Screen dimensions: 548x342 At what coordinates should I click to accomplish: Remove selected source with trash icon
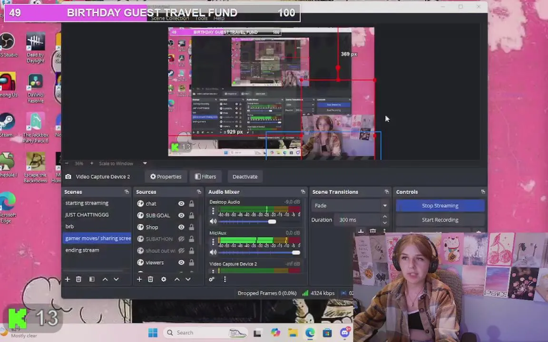coord(150,279)
